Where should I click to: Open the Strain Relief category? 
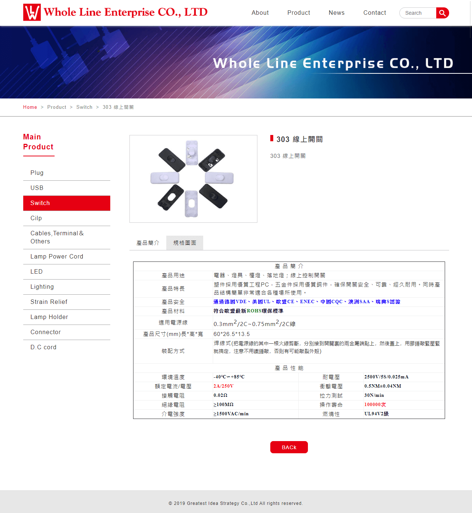click(67, 302)
